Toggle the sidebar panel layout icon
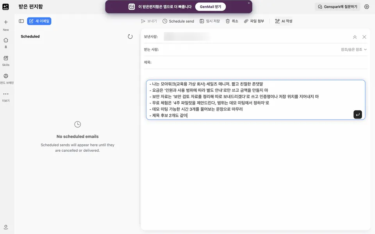Viewport: 375px width, 234px height. tap(21, 21)
